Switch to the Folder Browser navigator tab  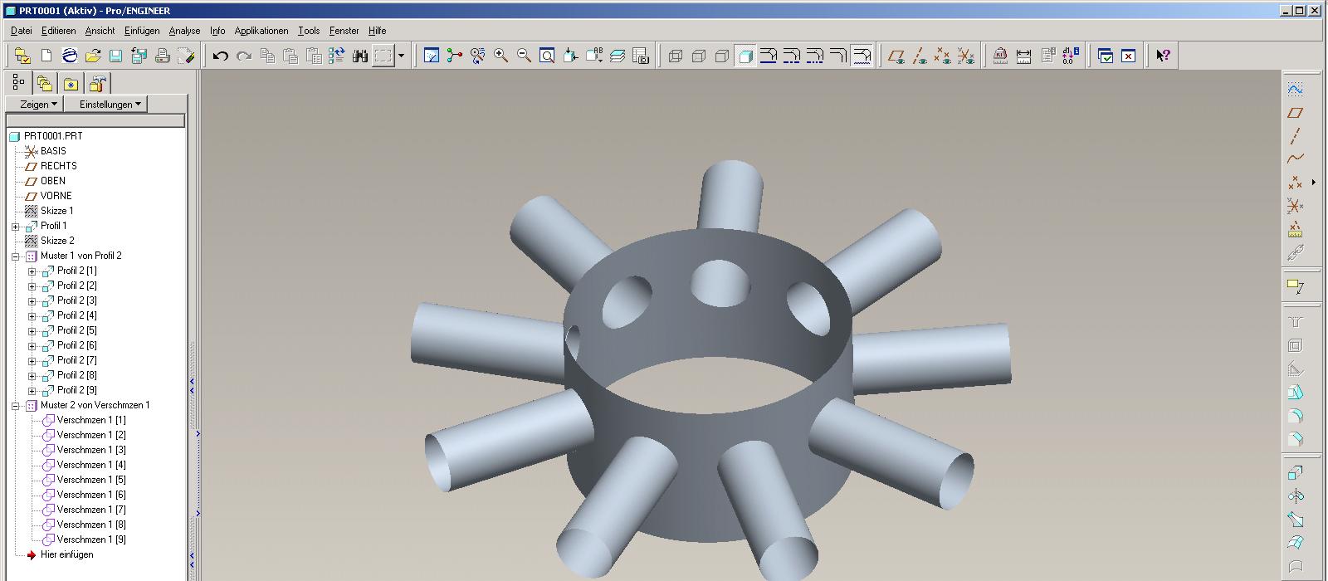click(x=45, y=83)
